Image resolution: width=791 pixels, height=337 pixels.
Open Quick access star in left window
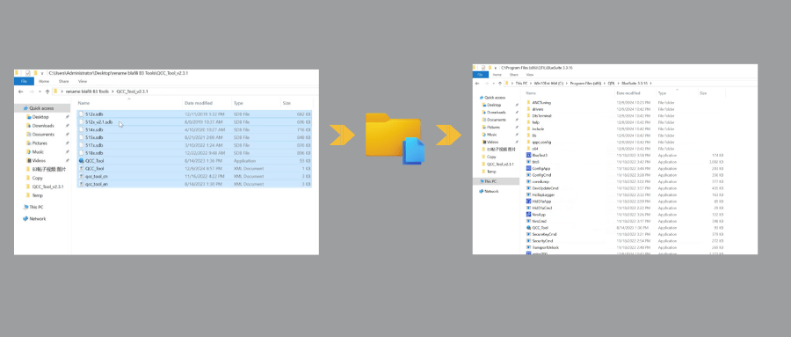25,108
